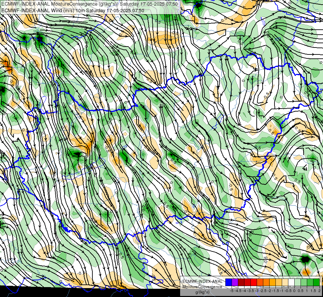The width and height of the screenshot is (323, 297).
Task: Pick the legend swatch between 1 and 1.5
Action: [x=310, y=282]
